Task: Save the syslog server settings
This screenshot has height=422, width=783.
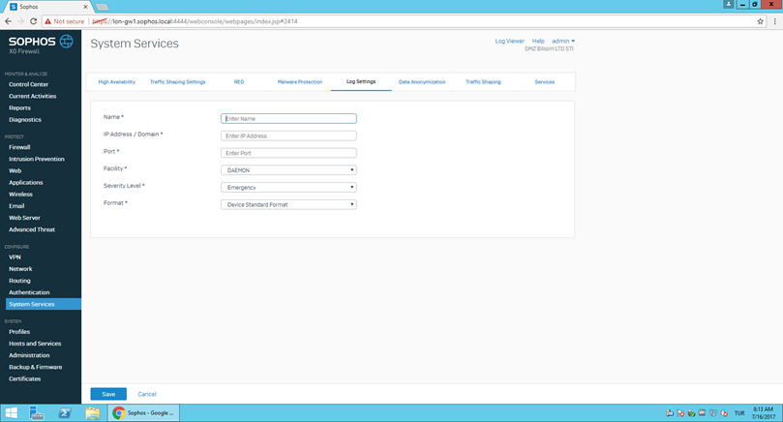Action: (108, 394)
